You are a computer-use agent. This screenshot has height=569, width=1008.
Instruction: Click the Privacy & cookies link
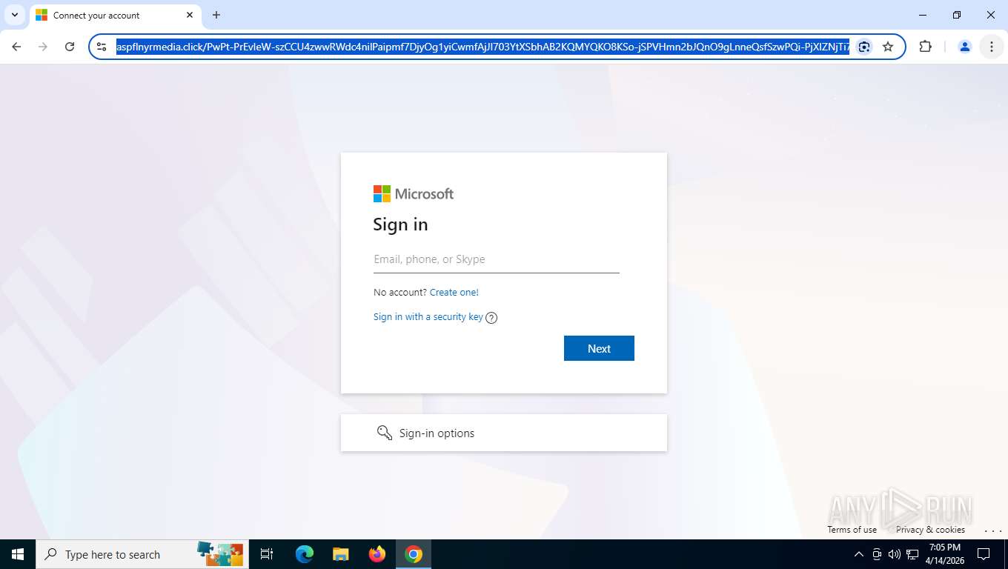click(x=930, y=530)
